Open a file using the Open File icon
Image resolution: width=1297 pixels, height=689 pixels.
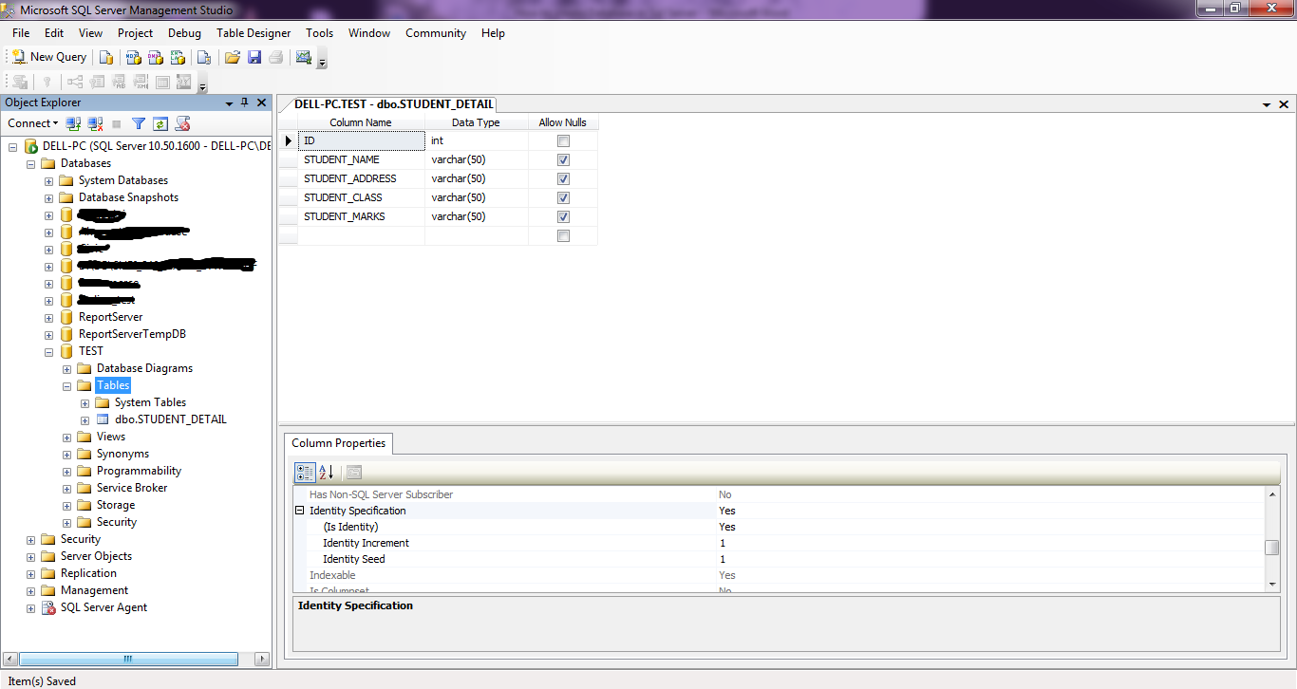click(x=232, y=57)
